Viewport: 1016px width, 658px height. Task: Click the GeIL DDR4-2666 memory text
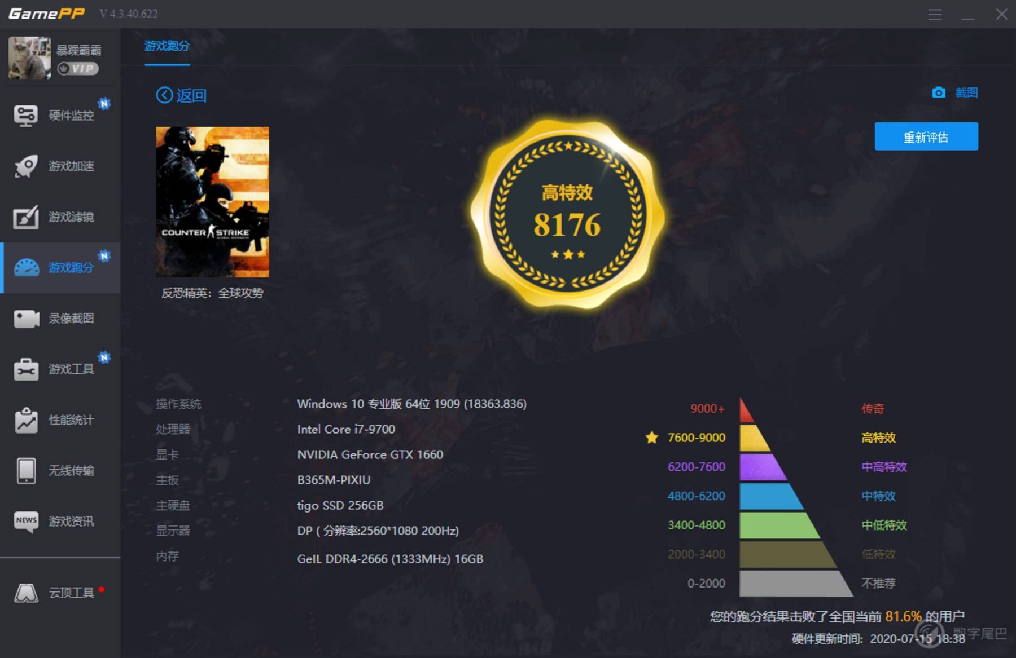[x=390, y=559]
